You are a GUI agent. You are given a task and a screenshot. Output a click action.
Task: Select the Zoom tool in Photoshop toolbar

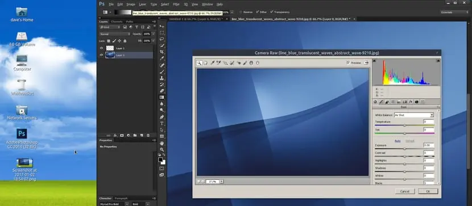[x=162, y=150]
